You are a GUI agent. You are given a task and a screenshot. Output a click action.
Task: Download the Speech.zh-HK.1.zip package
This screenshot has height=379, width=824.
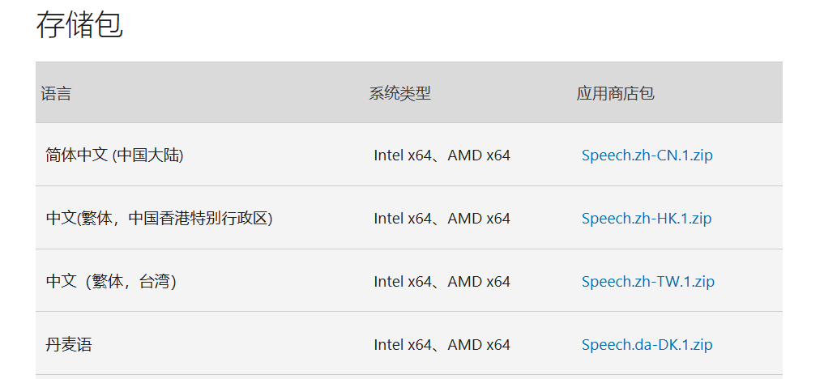pos(647,219)
